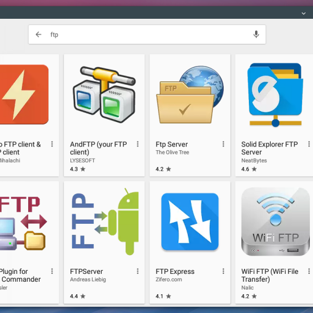Tap the microphone voice search icon
313x313 pixels.
click(x=256, y=34)
